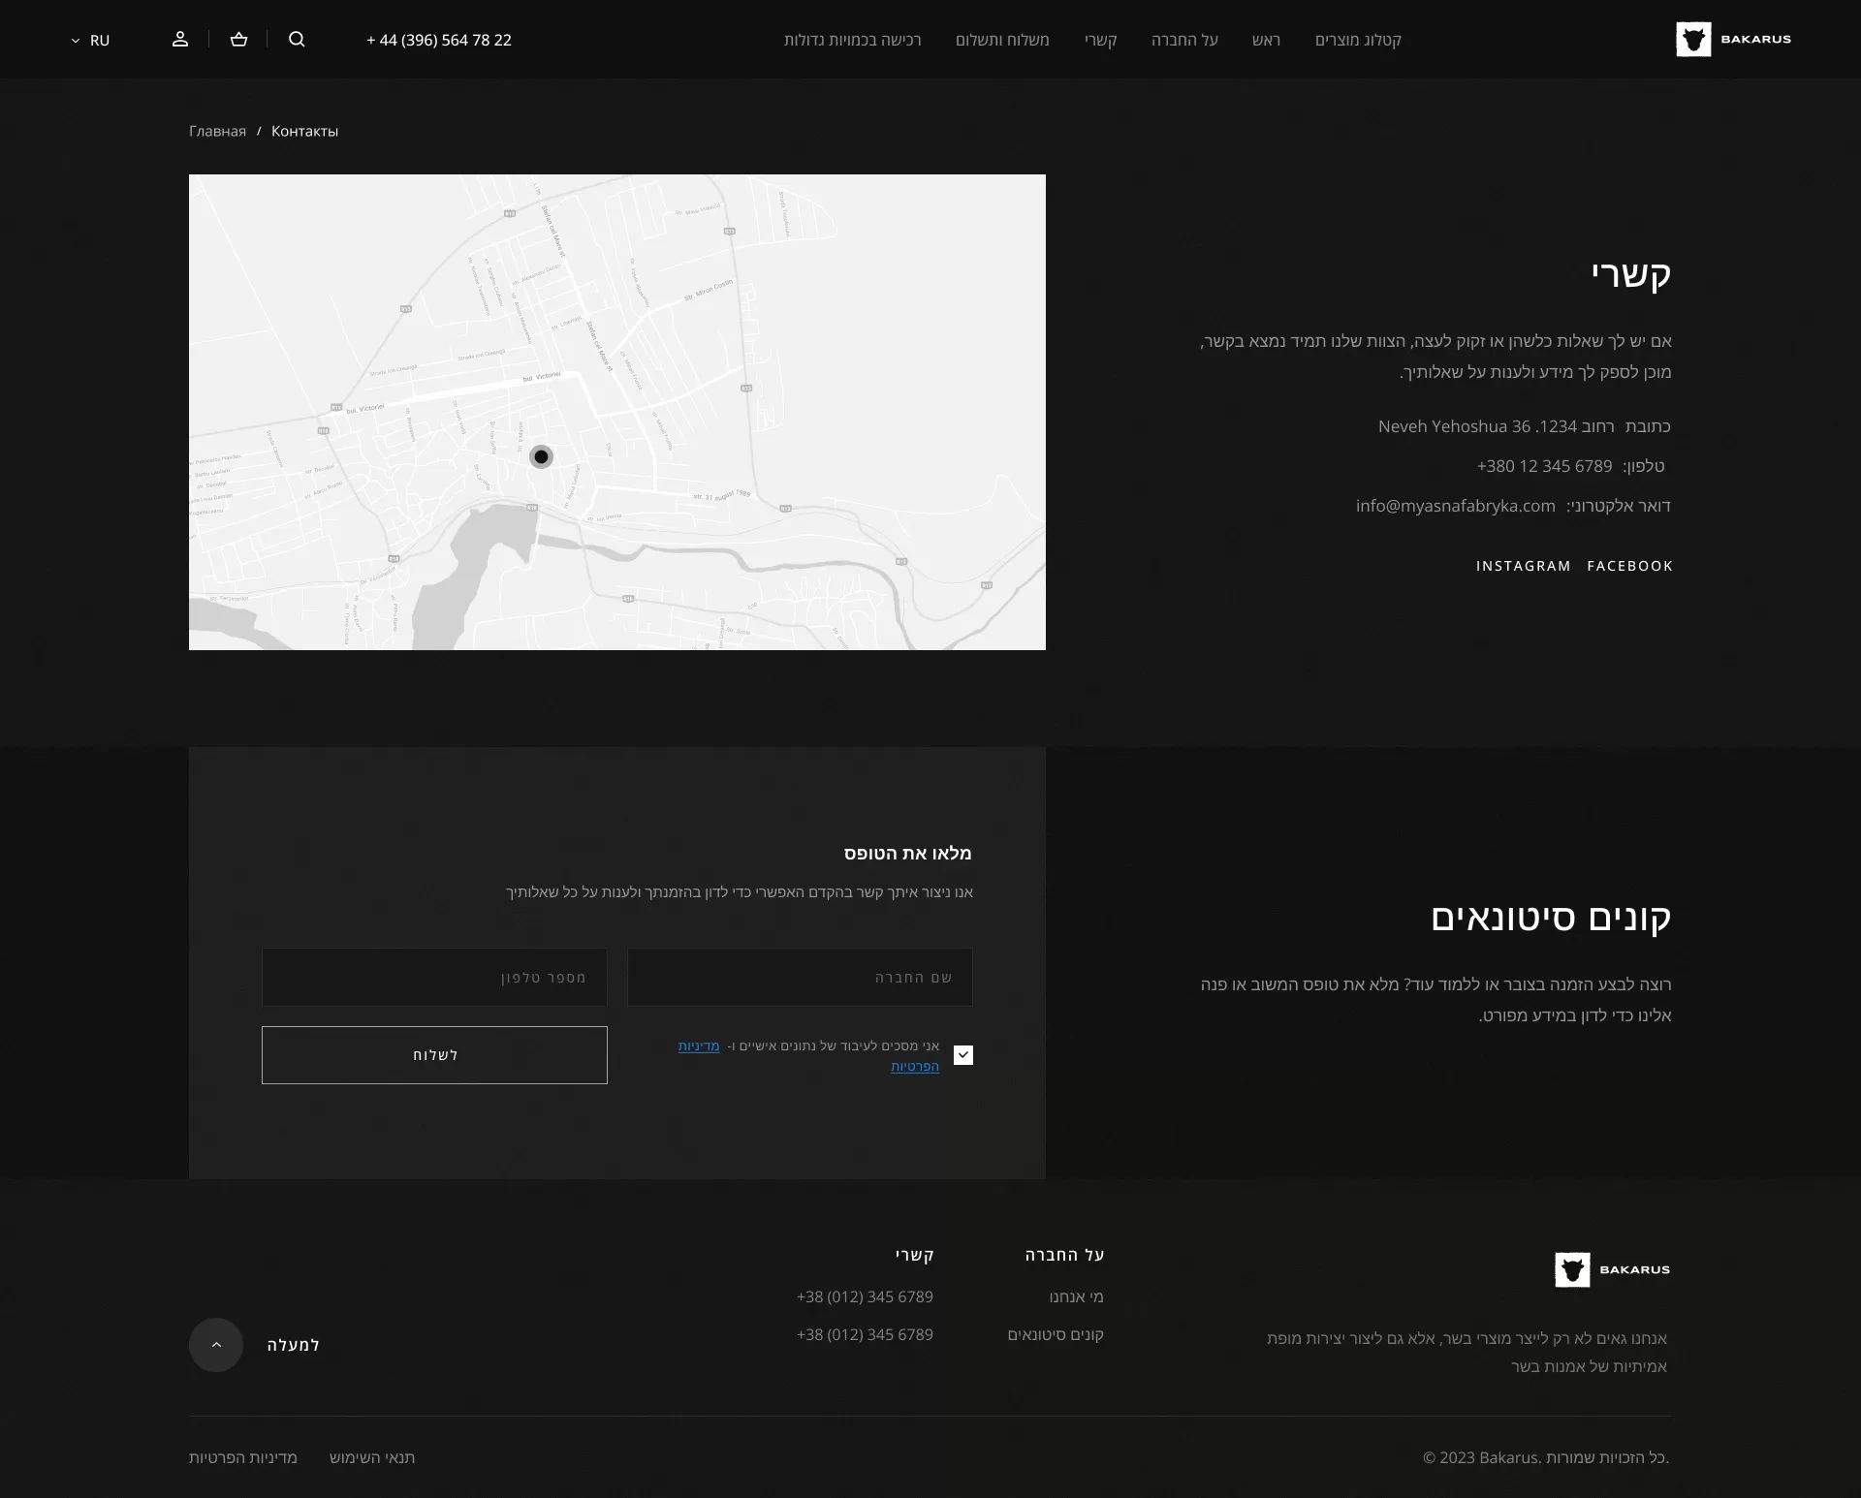Click the info@myasnafabryka.com email link
Screen dimensions: 1861x1498
click(x=1455, y=505)
